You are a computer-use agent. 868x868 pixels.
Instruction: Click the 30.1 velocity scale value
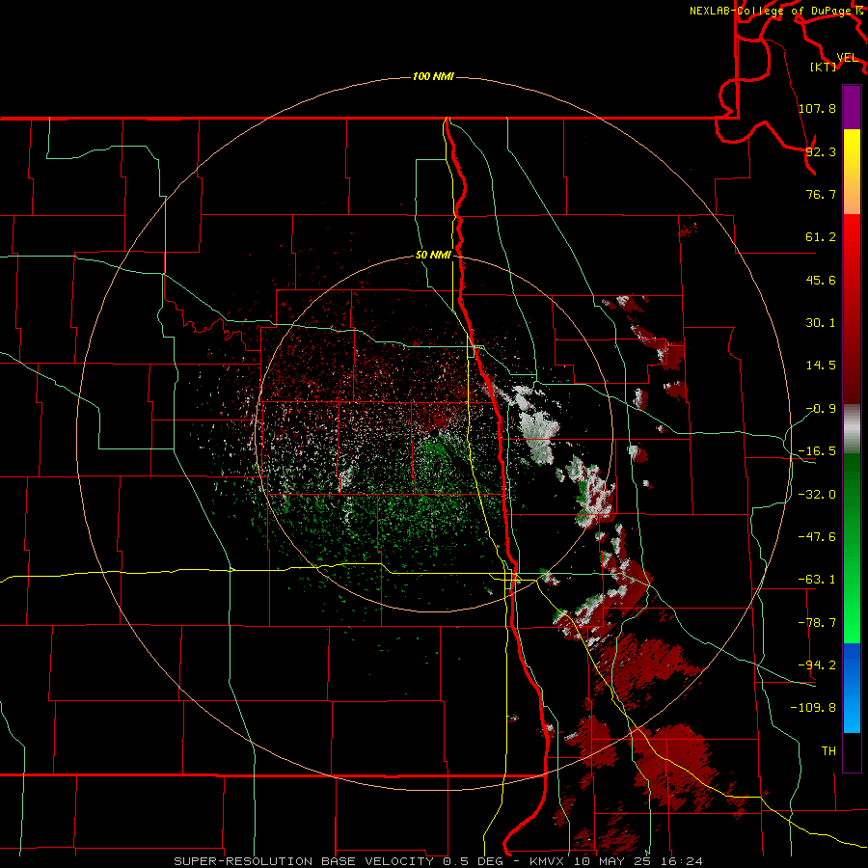point(821,323)
